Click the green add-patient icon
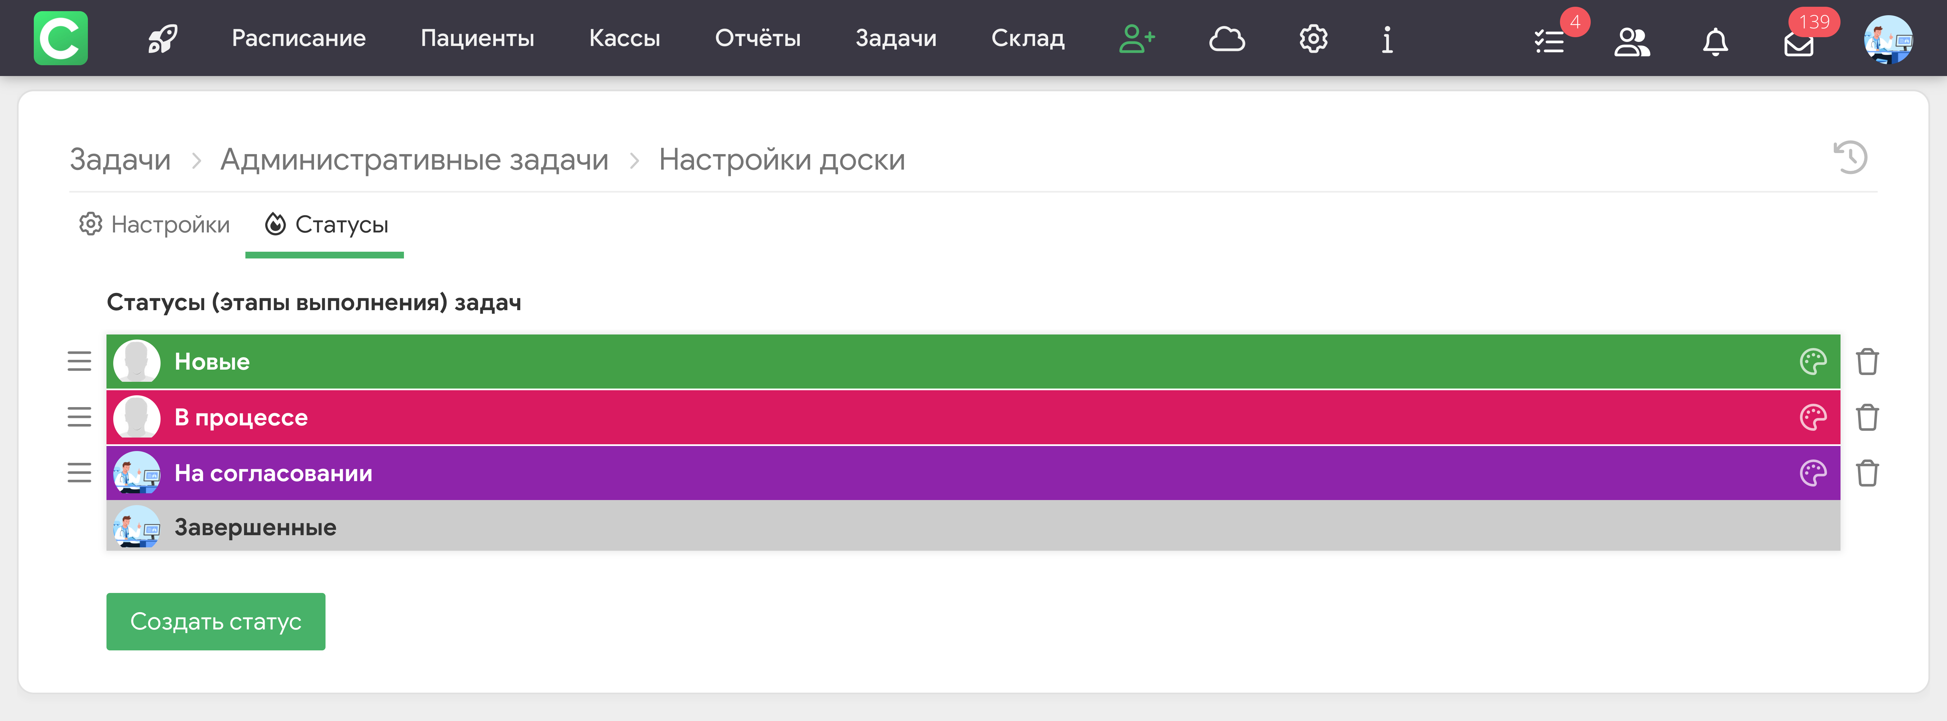This screenshot has height=721, width=1947. point(1136,39)
